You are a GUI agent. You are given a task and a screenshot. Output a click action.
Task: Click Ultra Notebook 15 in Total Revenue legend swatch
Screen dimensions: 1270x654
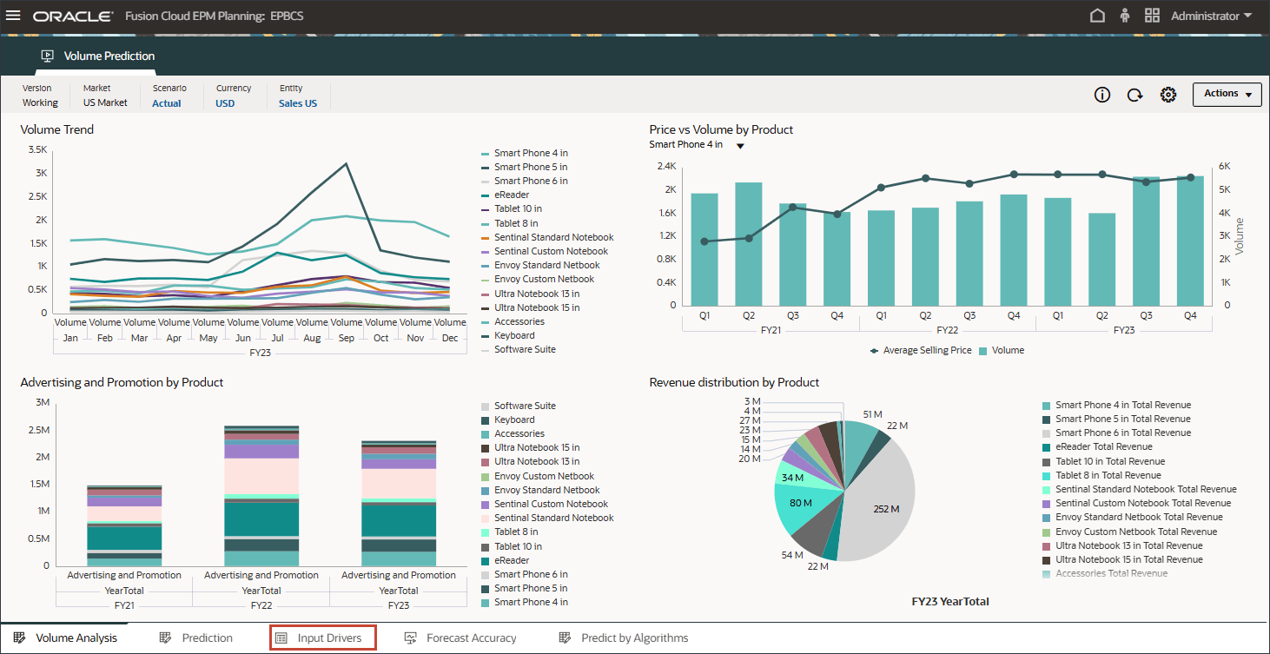click(x=1047, y=560)
